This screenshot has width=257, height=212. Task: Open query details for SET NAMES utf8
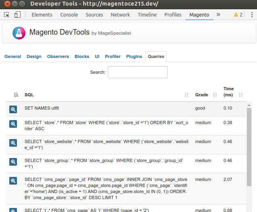[13, 109]
